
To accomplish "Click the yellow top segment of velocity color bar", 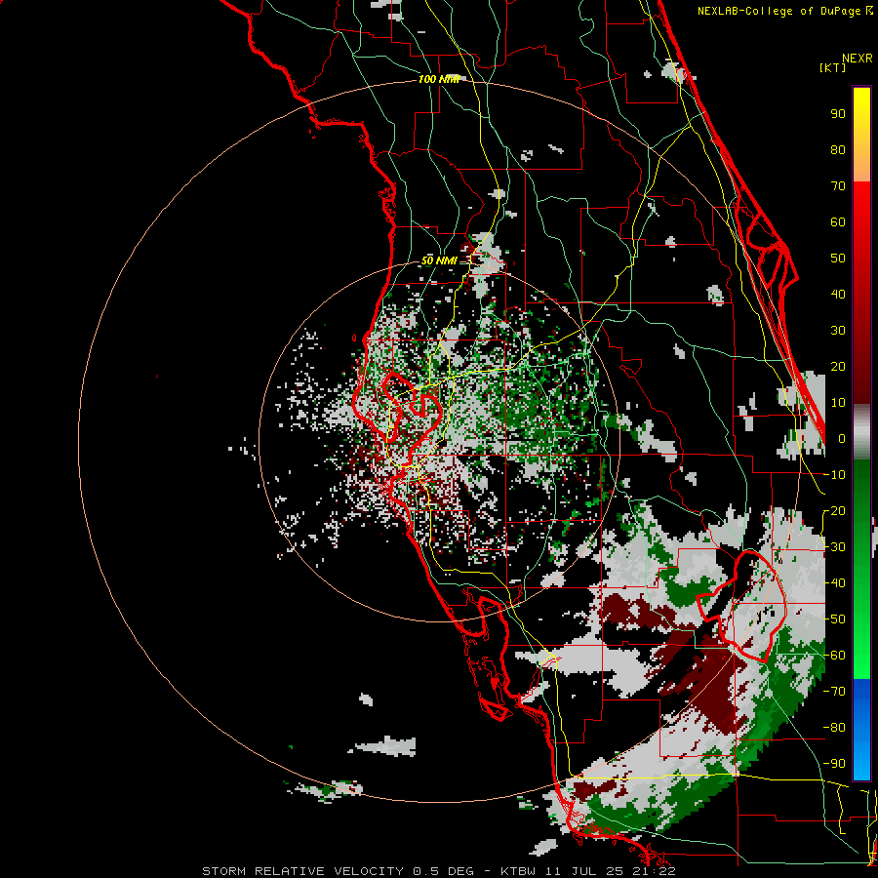I will tap(861, 135).
